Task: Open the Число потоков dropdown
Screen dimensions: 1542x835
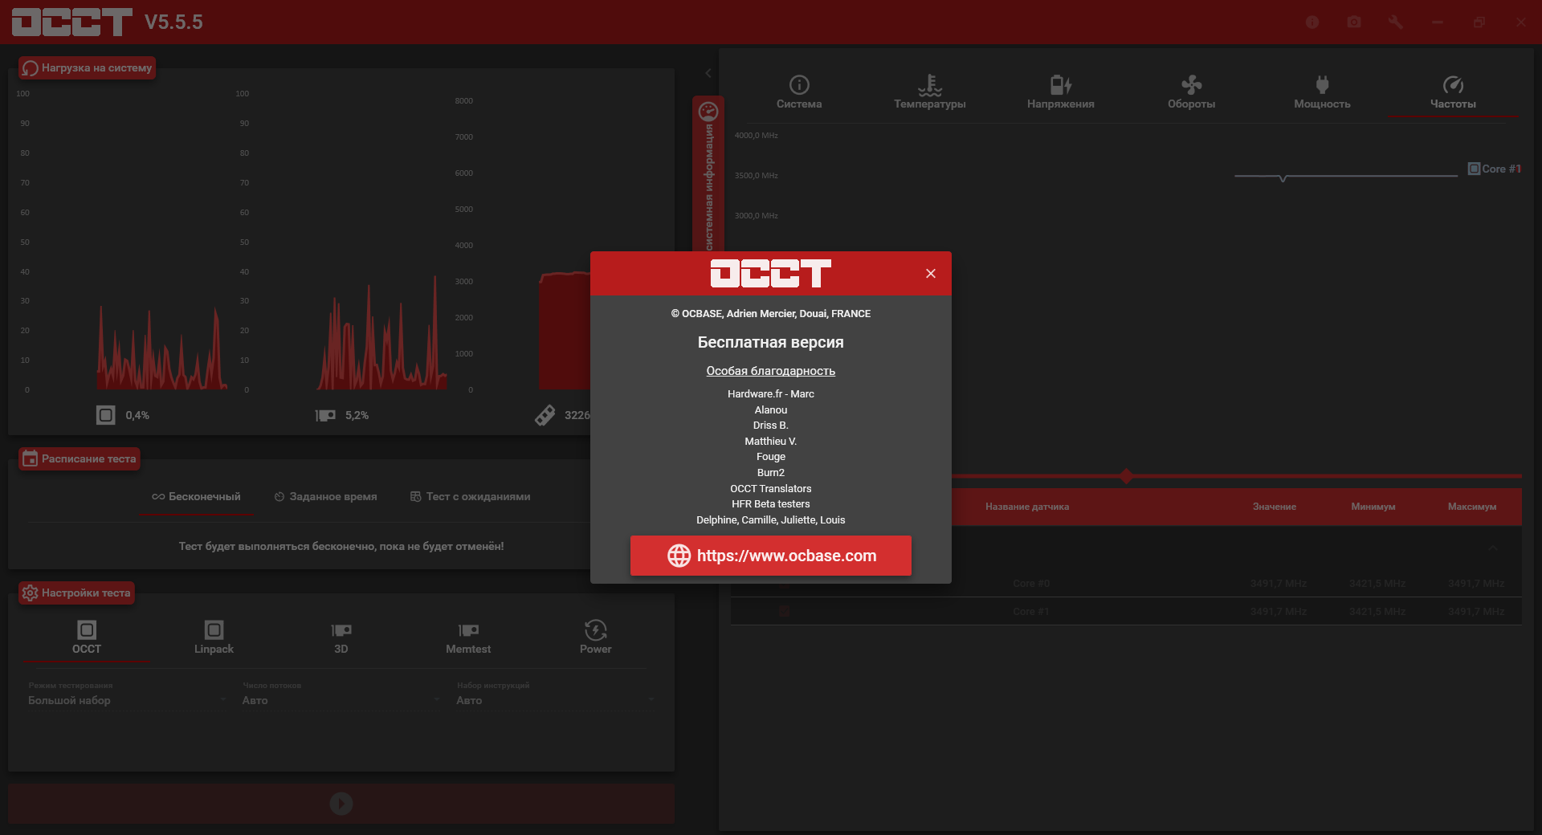Action: click(341, 700)
